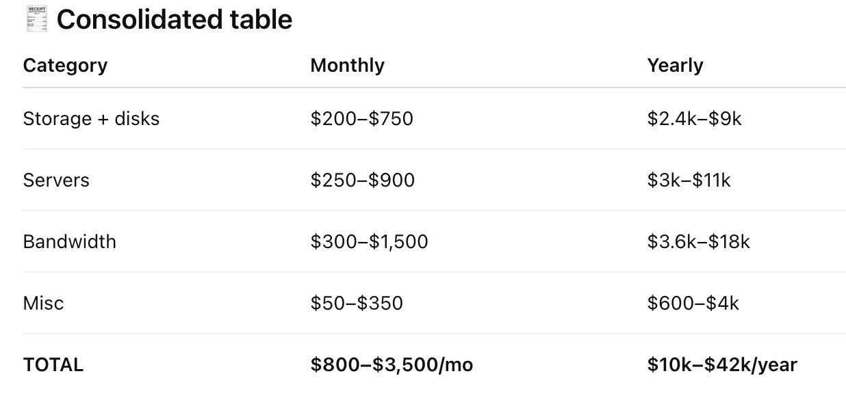The height and width of the screenshot is (406, 846).
Task: Select the Misc row label
Action: [43, 303]
